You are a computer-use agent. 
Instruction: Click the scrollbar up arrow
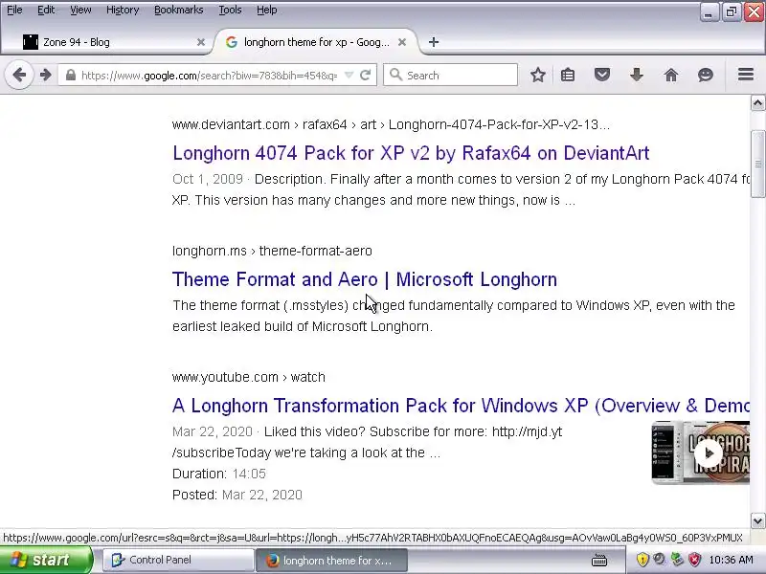coord(757,103)
